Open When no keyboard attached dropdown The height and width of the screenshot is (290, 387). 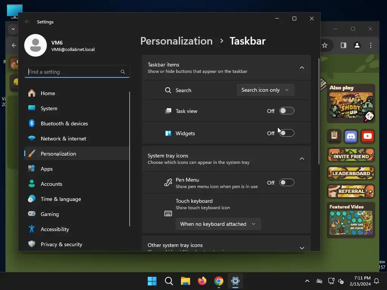tap(218, 224)
